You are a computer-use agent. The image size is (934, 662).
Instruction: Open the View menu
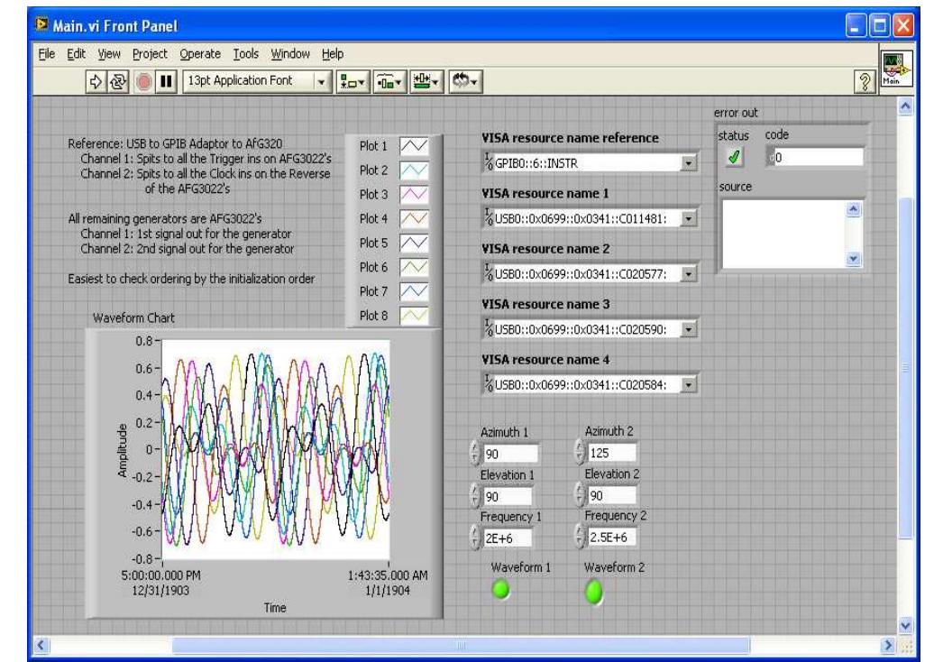pos(109,53)
